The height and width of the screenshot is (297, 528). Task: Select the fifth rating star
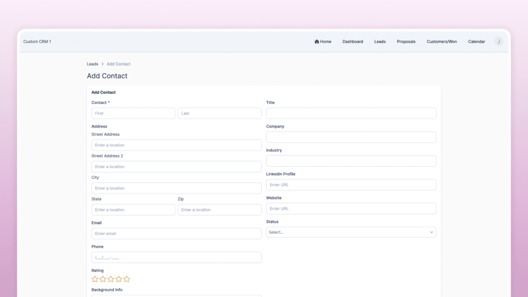[x=127, y=279]
